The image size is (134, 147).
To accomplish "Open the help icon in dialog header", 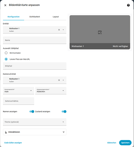I will point(128,5).
